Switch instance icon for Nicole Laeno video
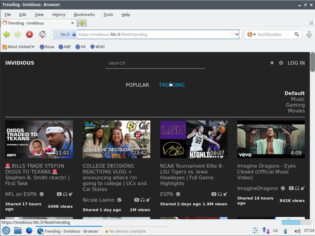This screenshot has width=315, height=236. [x=148, y=200]
